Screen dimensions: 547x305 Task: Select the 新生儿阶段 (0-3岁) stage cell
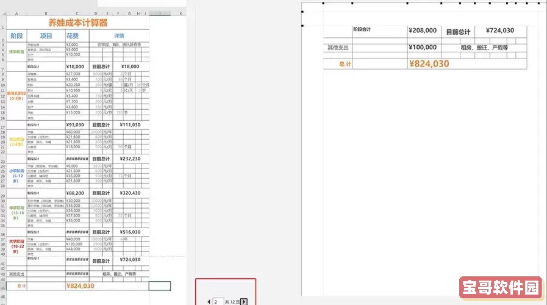point(16,96)
